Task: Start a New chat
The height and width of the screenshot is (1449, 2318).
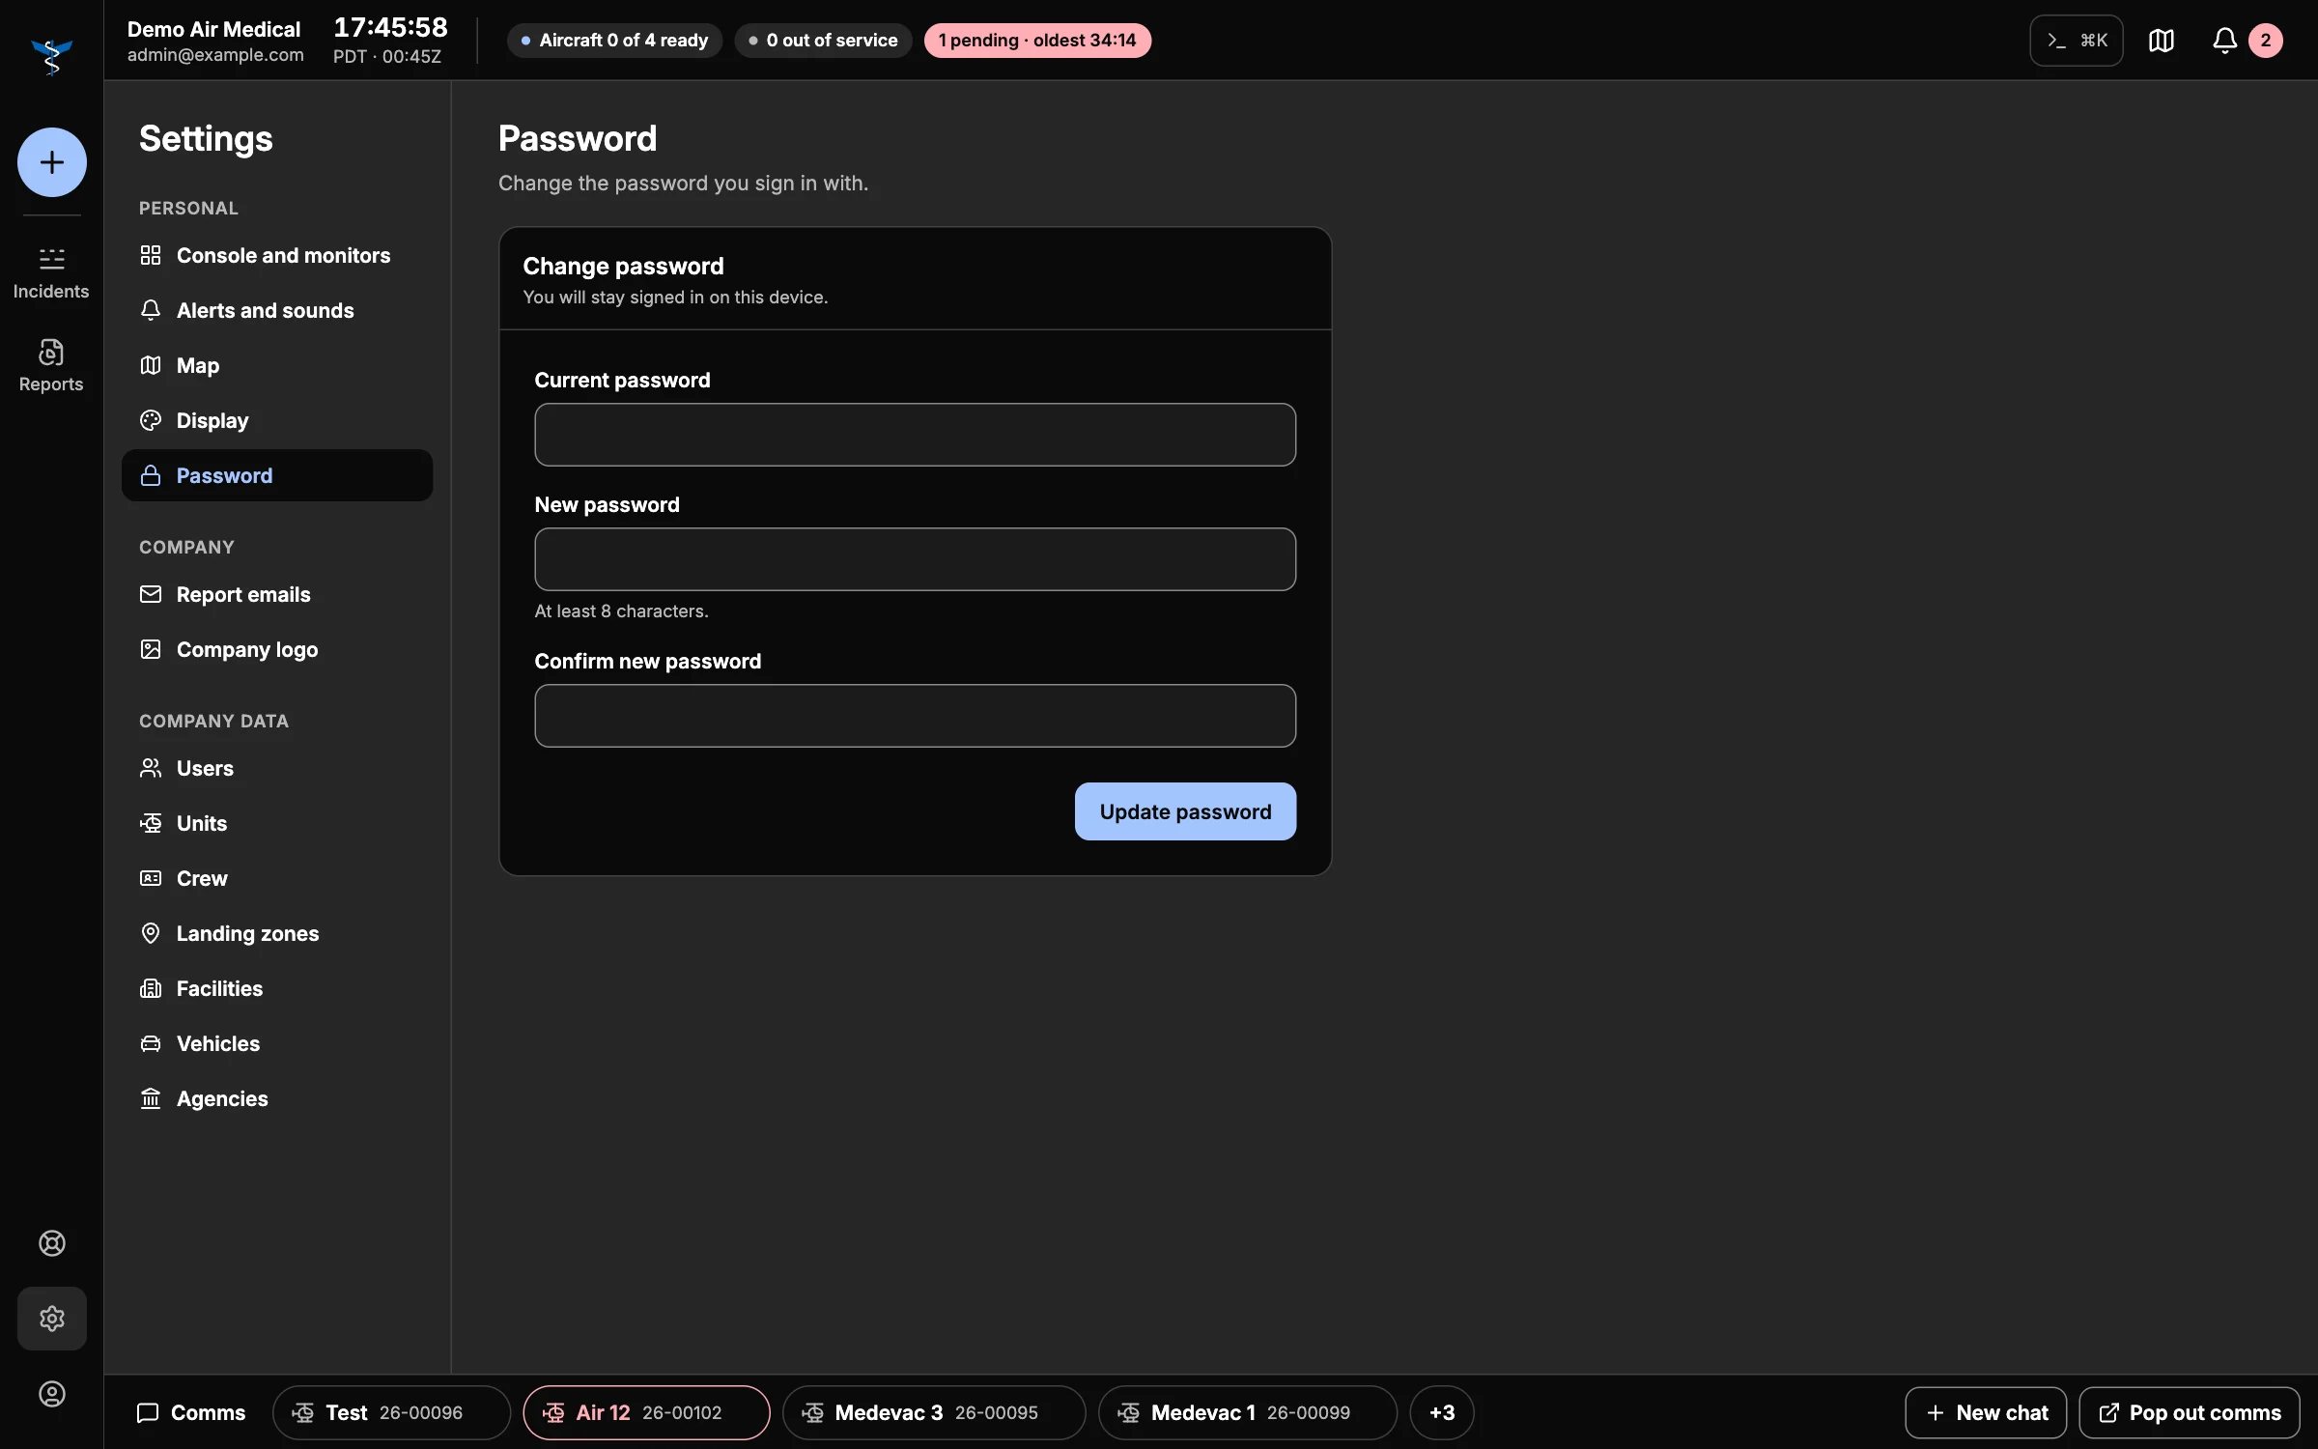Action: 1986,1412
